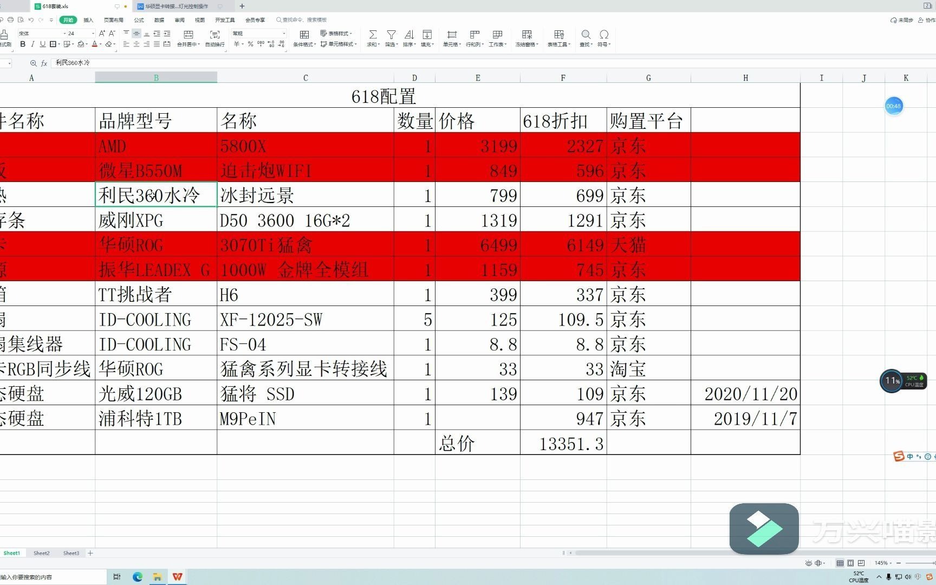Viewport: 936px width, 585px height.
Task: Open Microsoft Edge from taskbar
Action: coord(138,577)
